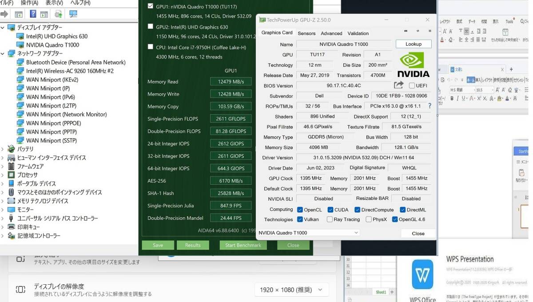
Task: Switch to the Sensors tab in GPU-Z
Action: (x=306, y=33)
